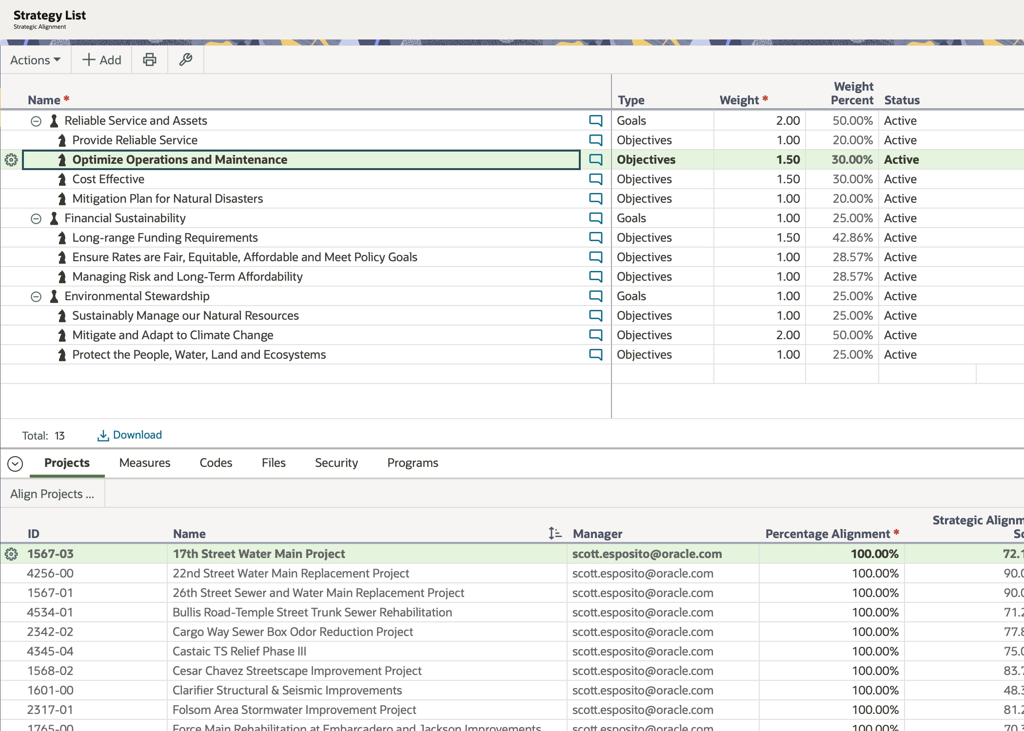
Task: Click the Align Projects button
Action: [x=52, y=494]
